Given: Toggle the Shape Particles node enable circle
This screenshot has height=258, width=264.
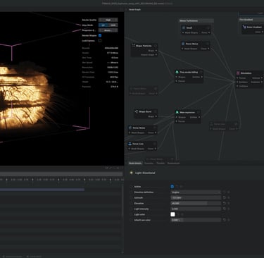Looking at the screenshot, I should pos(155,46).
